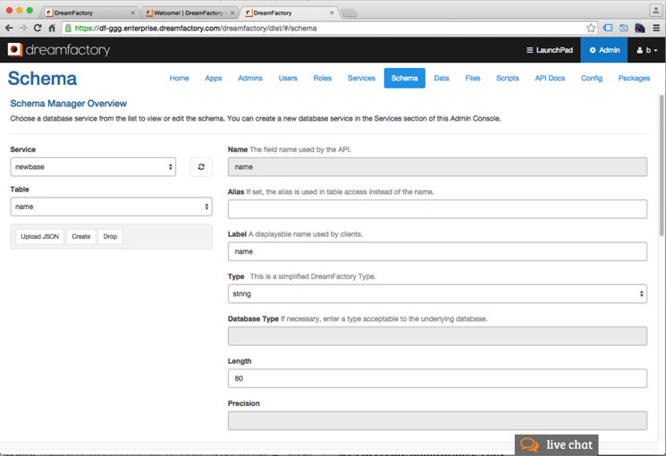Open the Table dropdown showing name
The height and width of the screenshot is (456, 666).
[x=111, y=207]
